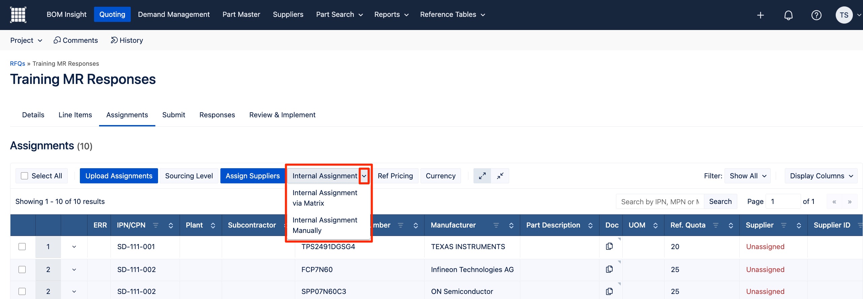Screen dimensions: 863x299
Task: Click the Upload Assignments button
Action: click(x=119, y=176)
